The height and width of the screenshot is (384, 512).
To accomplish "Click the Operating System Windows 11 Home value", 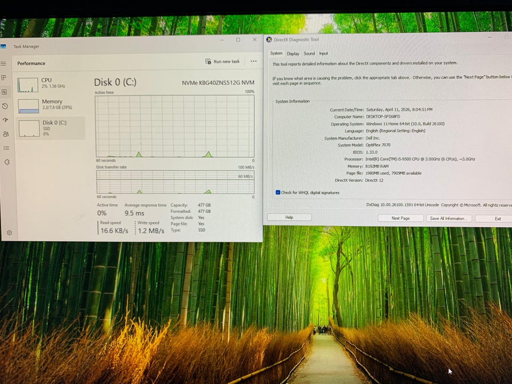I will 405,124.
